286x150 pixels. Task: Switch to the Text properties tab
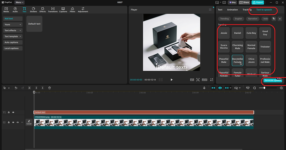(220, 10)
